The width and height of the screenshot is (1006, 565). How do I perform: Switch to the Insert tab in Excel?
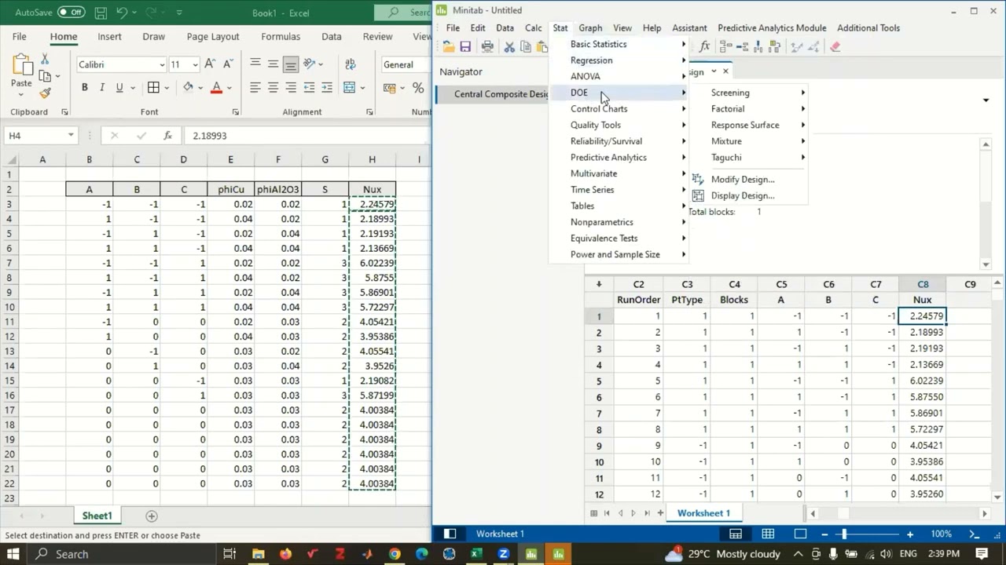point(109,36)
